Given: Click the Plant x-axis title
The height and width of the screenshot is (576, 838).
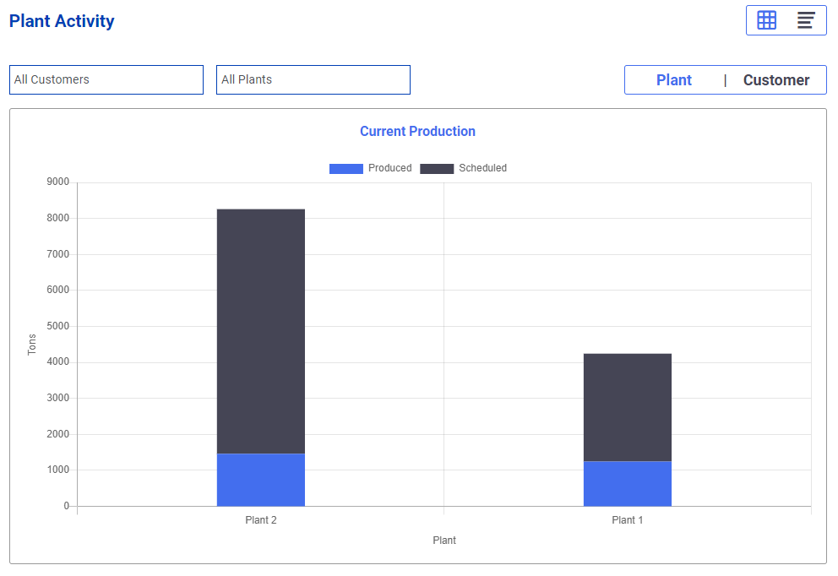Looking at the screenshot, I should (x=444, y=541).
